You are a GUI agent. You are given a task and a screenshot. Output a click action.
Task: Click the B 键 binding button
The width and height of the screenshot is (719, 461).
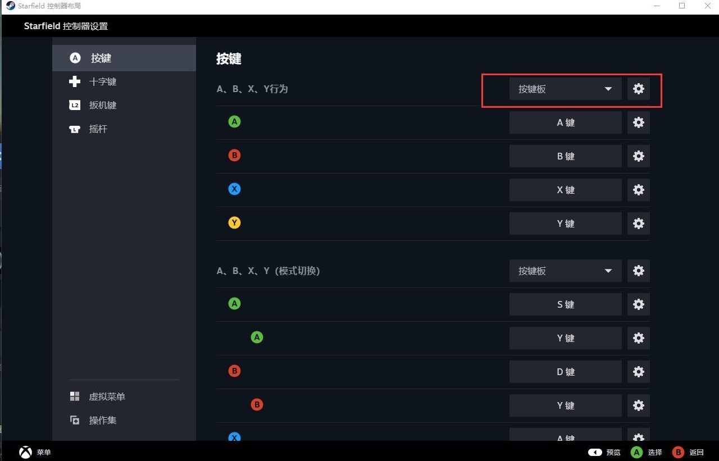pyautogui.click(x=566, y=156)
